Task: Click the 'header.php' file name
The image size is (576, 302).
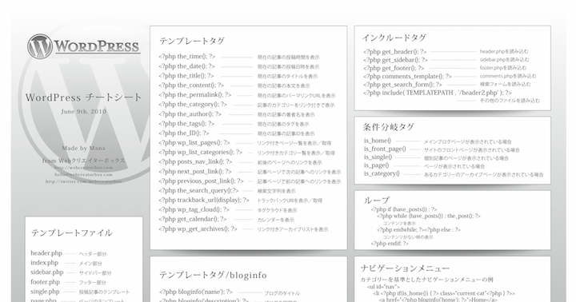Action: (46, 253)
